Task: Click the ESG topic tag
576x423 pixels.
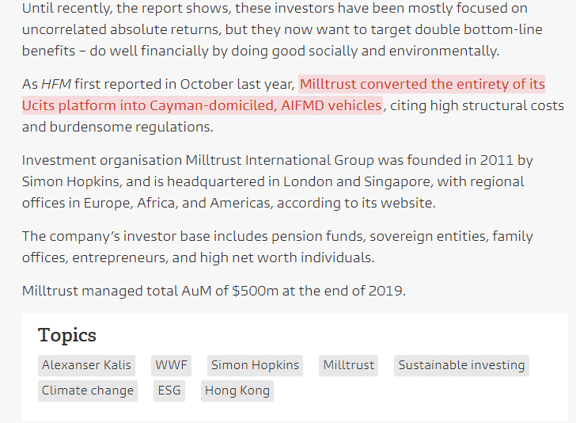Action: point(169,391)
